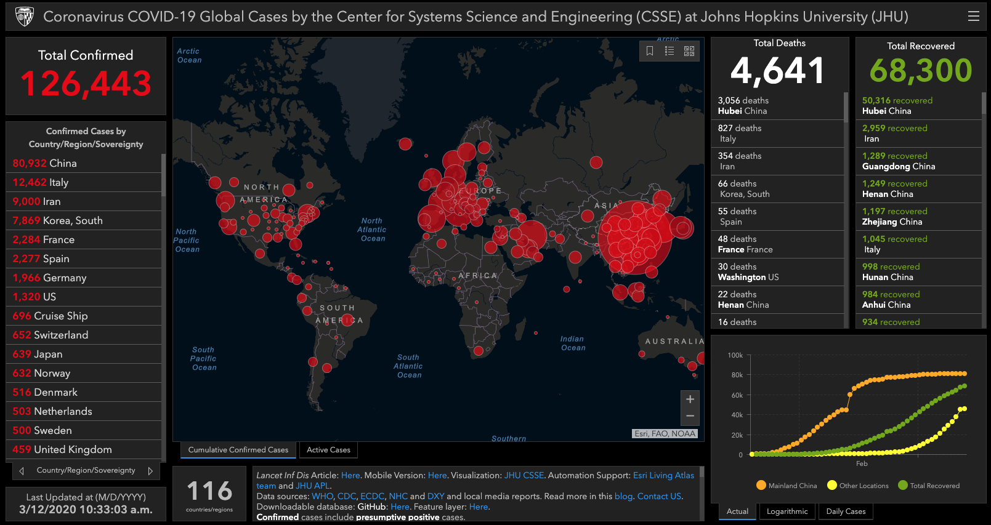The image size is (991, 525).
Task: Toggle Mainland China legend series
Action: click(x=787, y=486)
